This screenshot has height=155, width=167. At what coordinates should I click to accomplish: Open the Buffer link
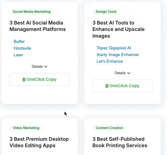coord(19,42)
